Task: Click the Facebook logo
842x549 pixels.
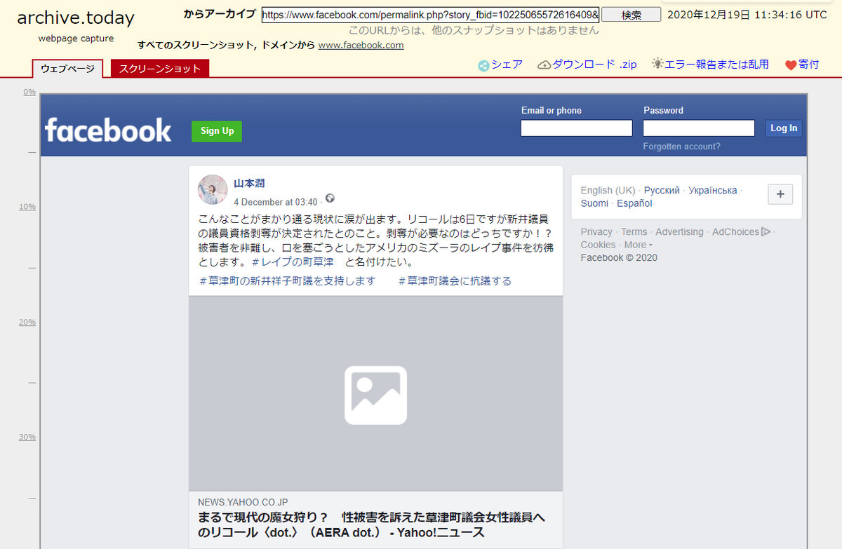Action: coord(108,130)
